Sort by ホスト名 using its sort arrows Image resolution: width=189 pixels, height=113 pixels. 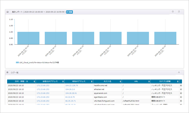tap(120, 81)
